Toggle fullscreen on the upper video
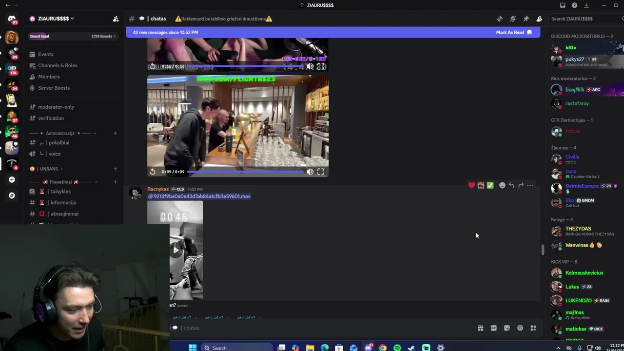 321,66
